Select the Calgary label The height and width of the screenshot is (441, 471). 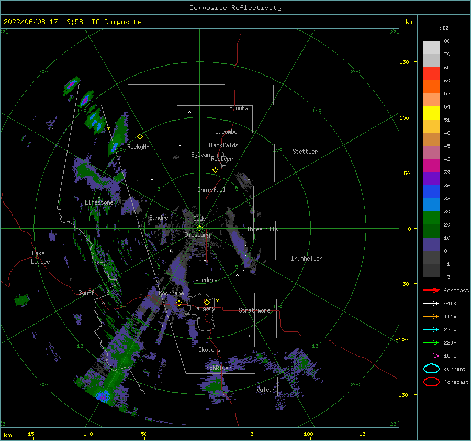tap(204, 308)
